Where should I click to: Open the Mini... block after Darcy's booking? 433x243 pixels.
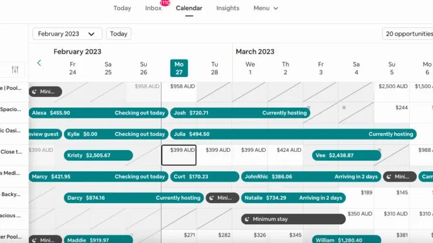tap(222, 198)
